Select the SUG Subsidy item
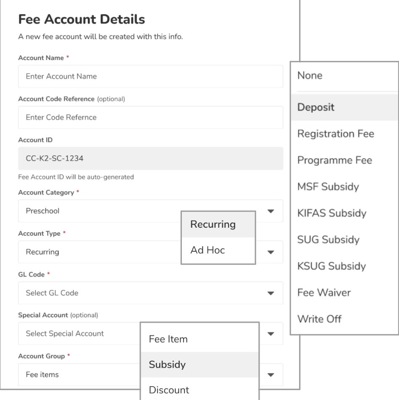 pos(344,239)
